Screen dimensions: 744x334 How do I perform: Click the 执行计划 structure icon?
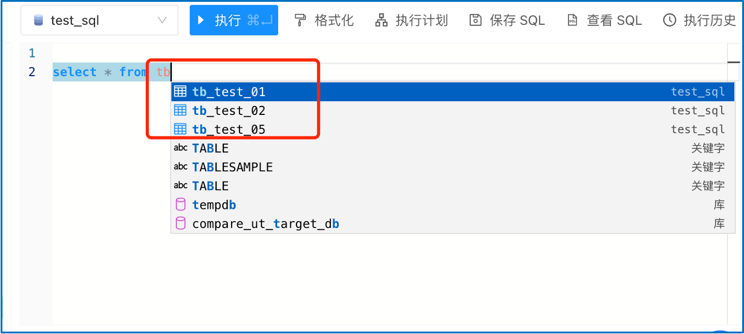[x=381, y=21]
